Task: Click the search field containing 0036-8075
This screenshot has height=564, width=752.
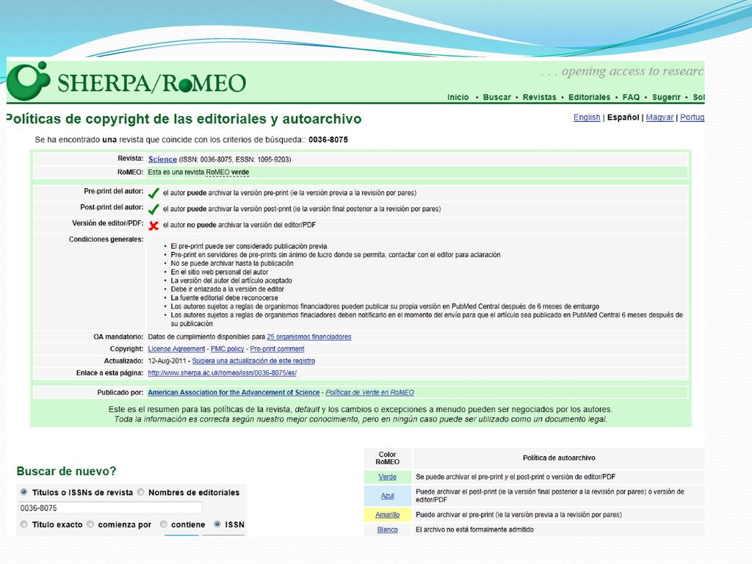Action: point(110,508)
